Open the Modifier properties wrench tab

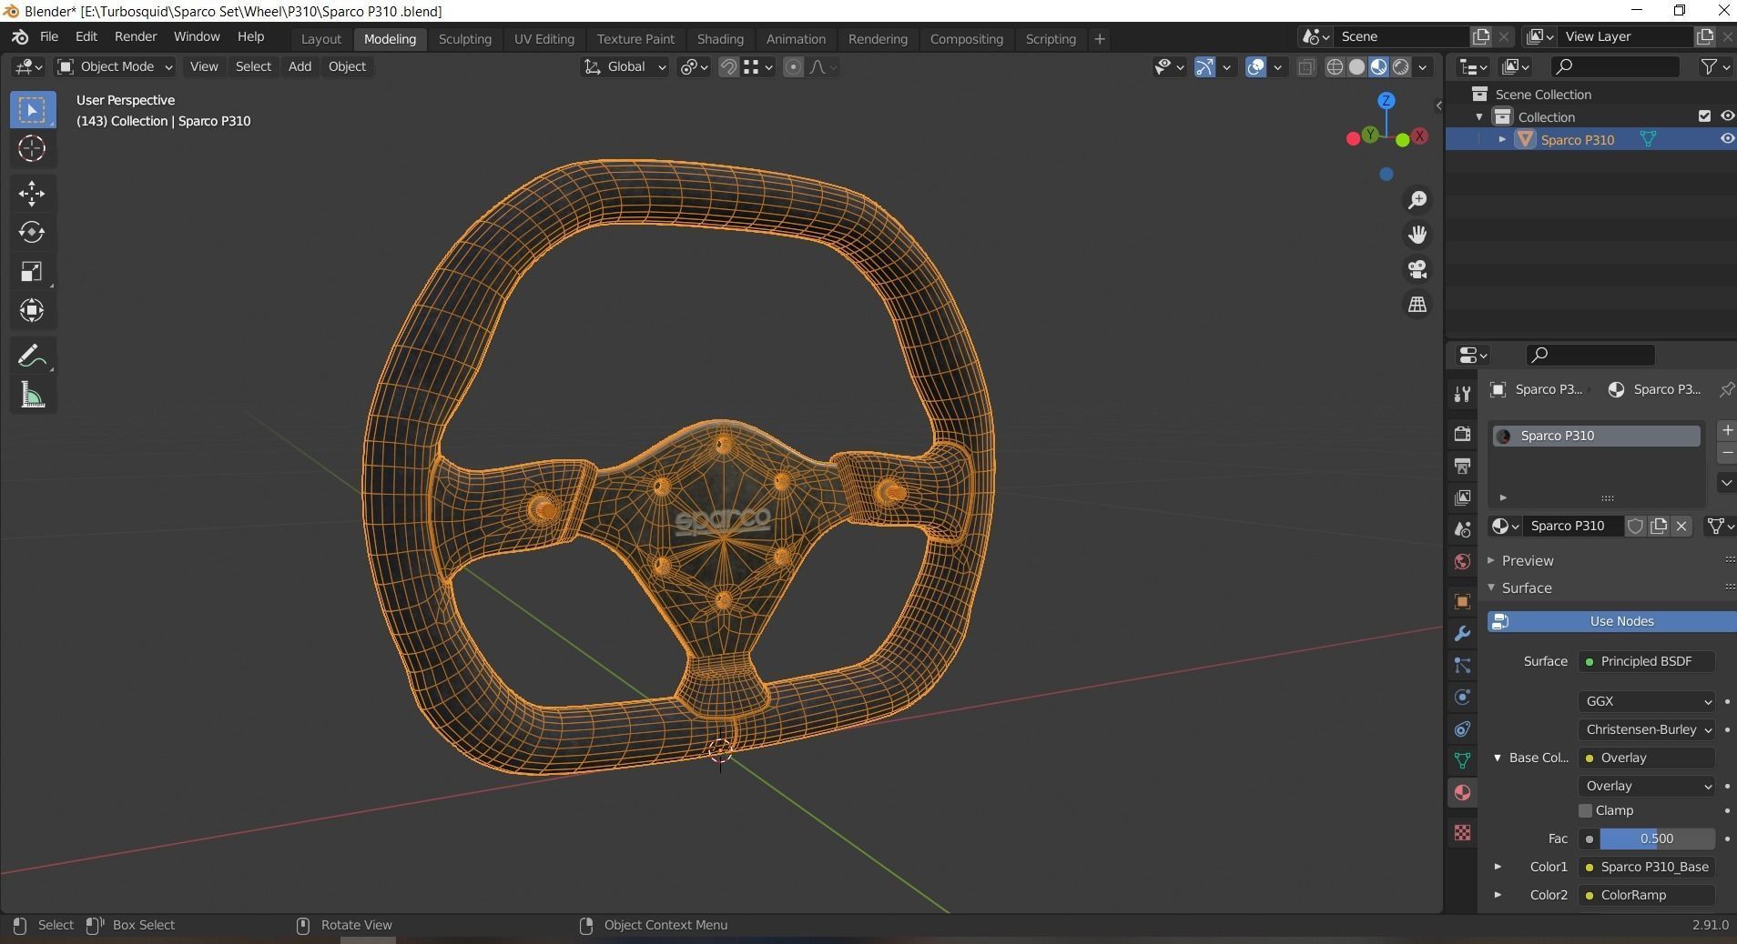coord(1462,634)
